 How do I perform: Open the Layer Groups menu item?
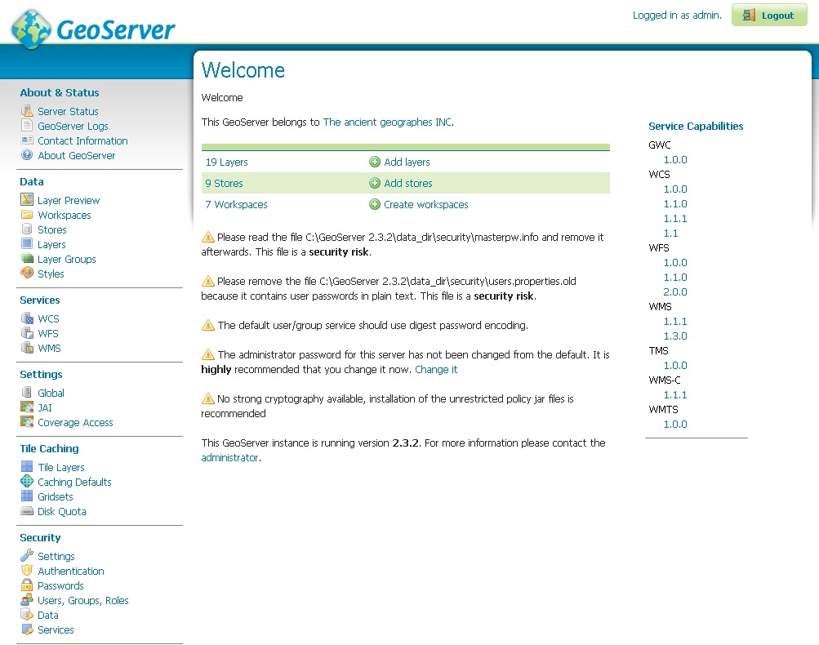point(66,259)
